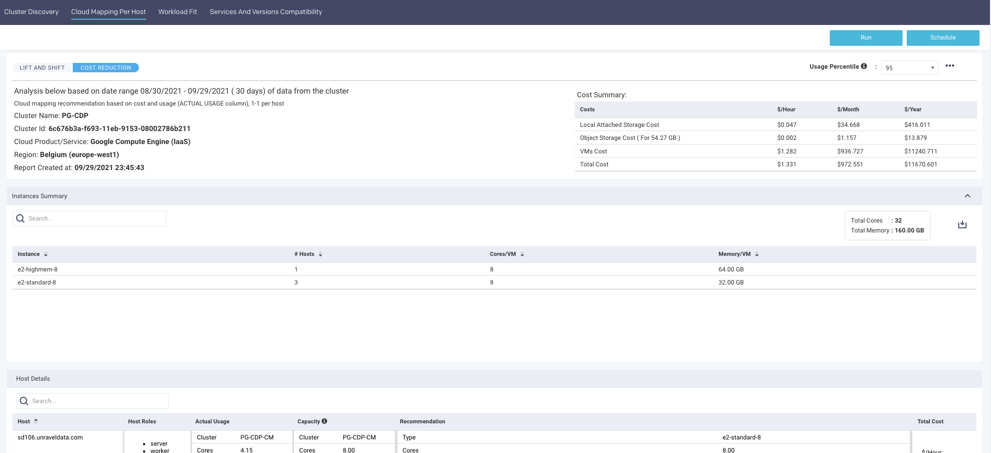Click the Schedule button

click(943, 37)
